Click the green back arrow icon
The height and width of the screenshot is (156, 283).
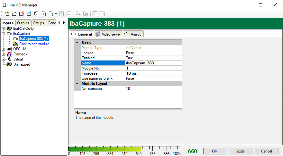click(95, 14)
